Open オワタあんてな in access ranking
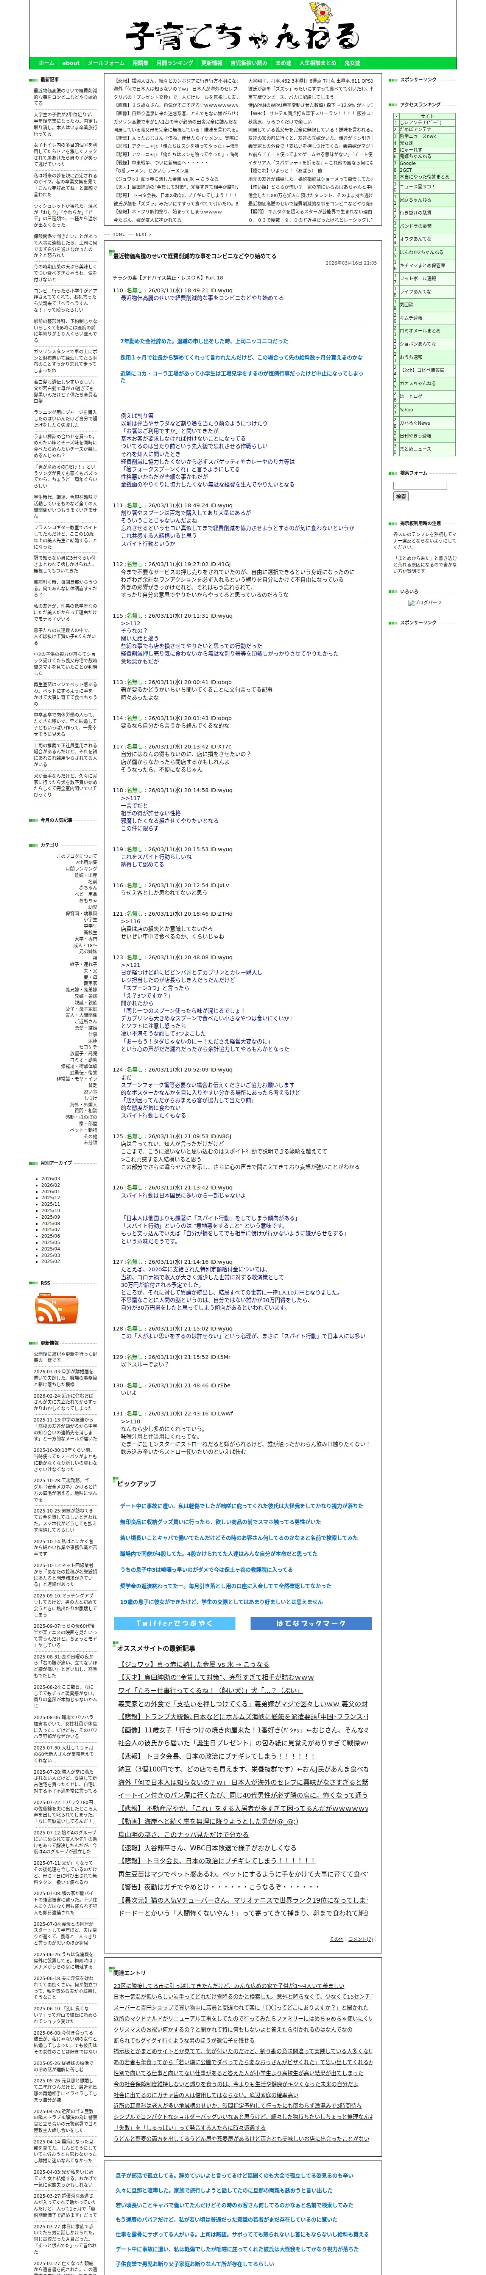The image size is (486, 2275). (416, 239)
